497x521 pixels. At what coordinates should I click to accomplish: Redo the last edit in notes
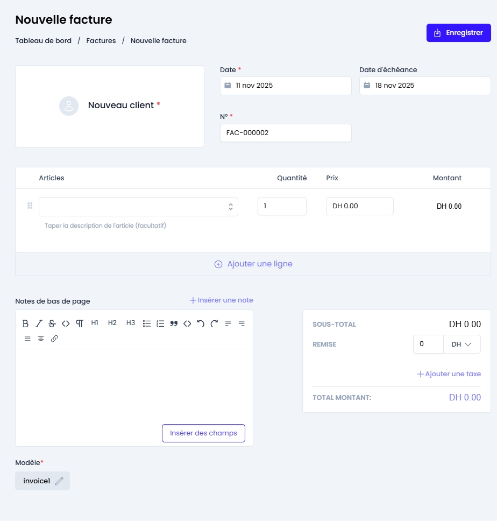214,323
